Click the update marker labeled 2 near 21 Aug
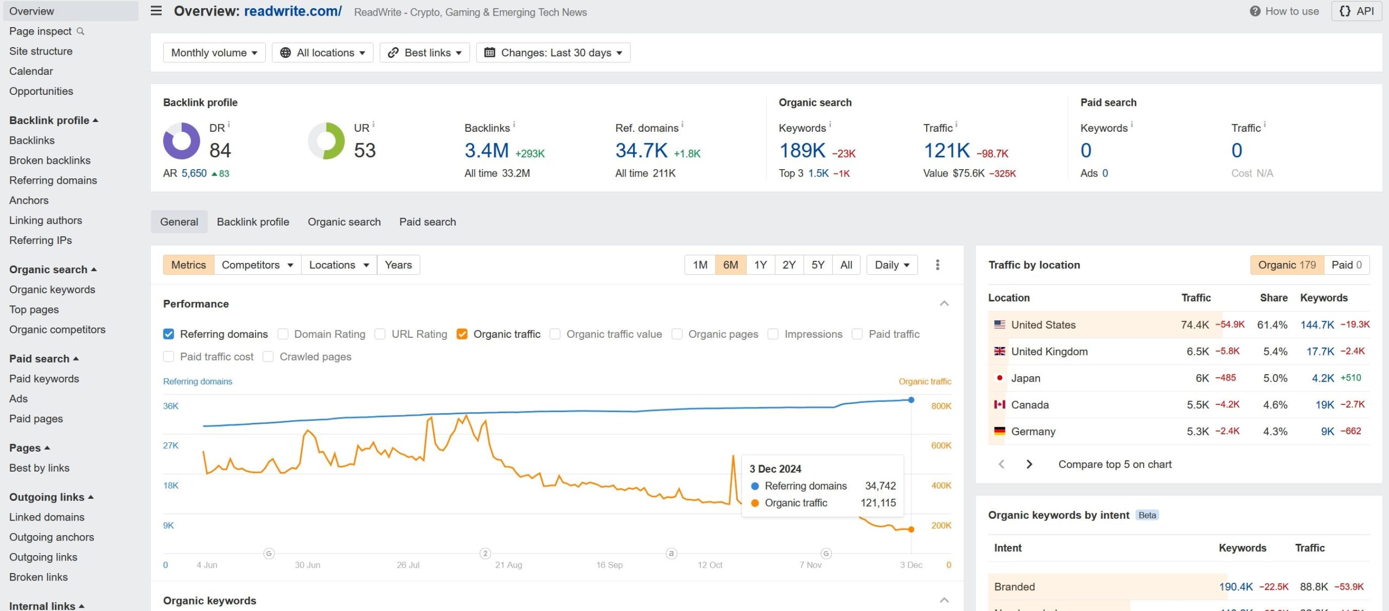Screen dimensions: 1389x611 (486, 554)
